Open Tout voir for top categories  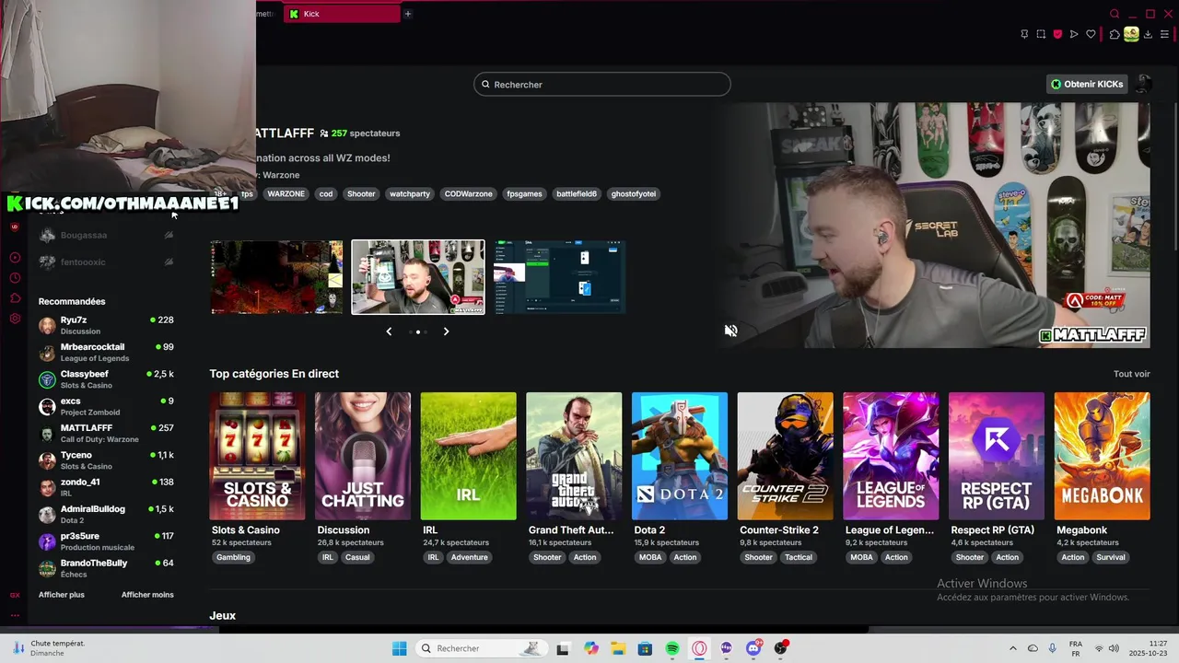click(1131, 374)
